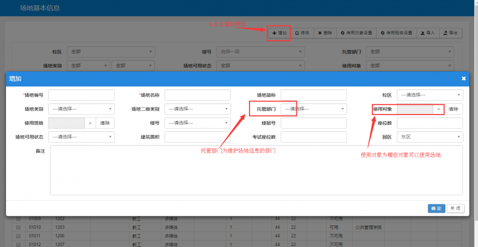Click the 确定 confirm button
This screenshot has height=247, width=478.
click(436, 208)
